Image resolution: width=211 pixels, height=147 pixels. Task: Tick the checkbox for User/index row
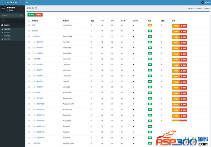29,59
